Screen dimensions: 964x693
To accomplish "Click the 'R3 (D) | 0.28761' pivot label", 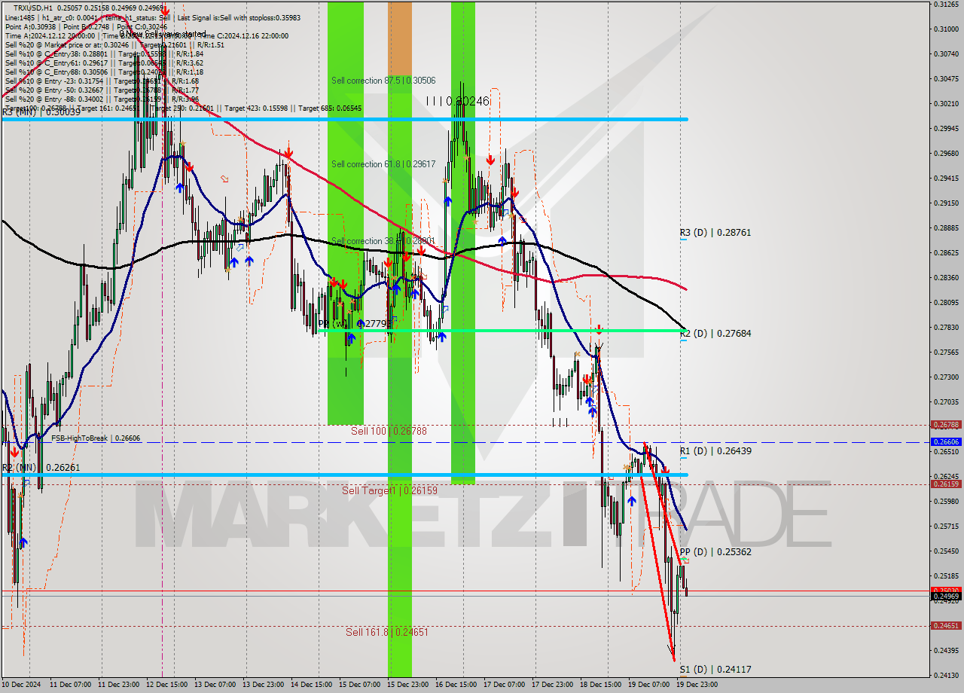I will point(715,233).
